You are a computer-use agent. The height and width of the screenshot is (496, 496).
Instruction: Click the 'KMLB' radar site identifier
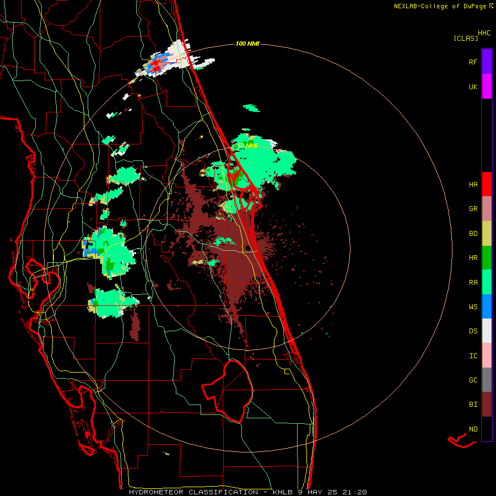(284, 492)
